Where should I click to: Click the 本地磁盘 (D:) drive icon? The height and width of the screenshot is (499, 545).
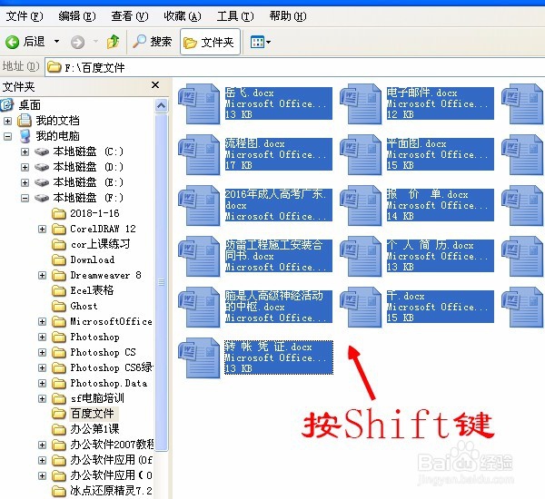click(42, 167)
